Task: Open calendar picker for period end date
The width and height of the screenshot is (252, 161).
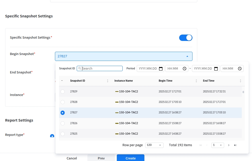Action: pyautogui.click(x=216, y=69)
